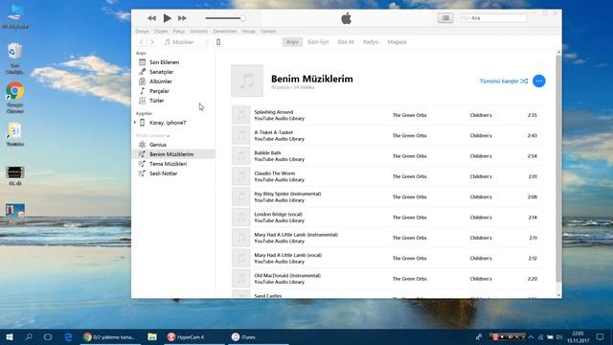This screenshot has width=613, height=345.
Task: Select Mary Had A Little Lamb (Instrumental)
Action: 387,238
